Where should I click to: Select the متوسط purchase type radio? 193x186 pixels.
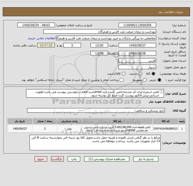(x=145, y=80)
